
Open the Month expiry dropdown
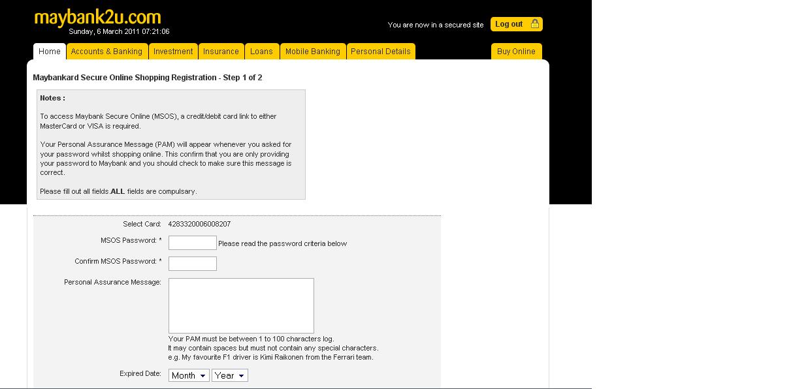coord(188,375)
